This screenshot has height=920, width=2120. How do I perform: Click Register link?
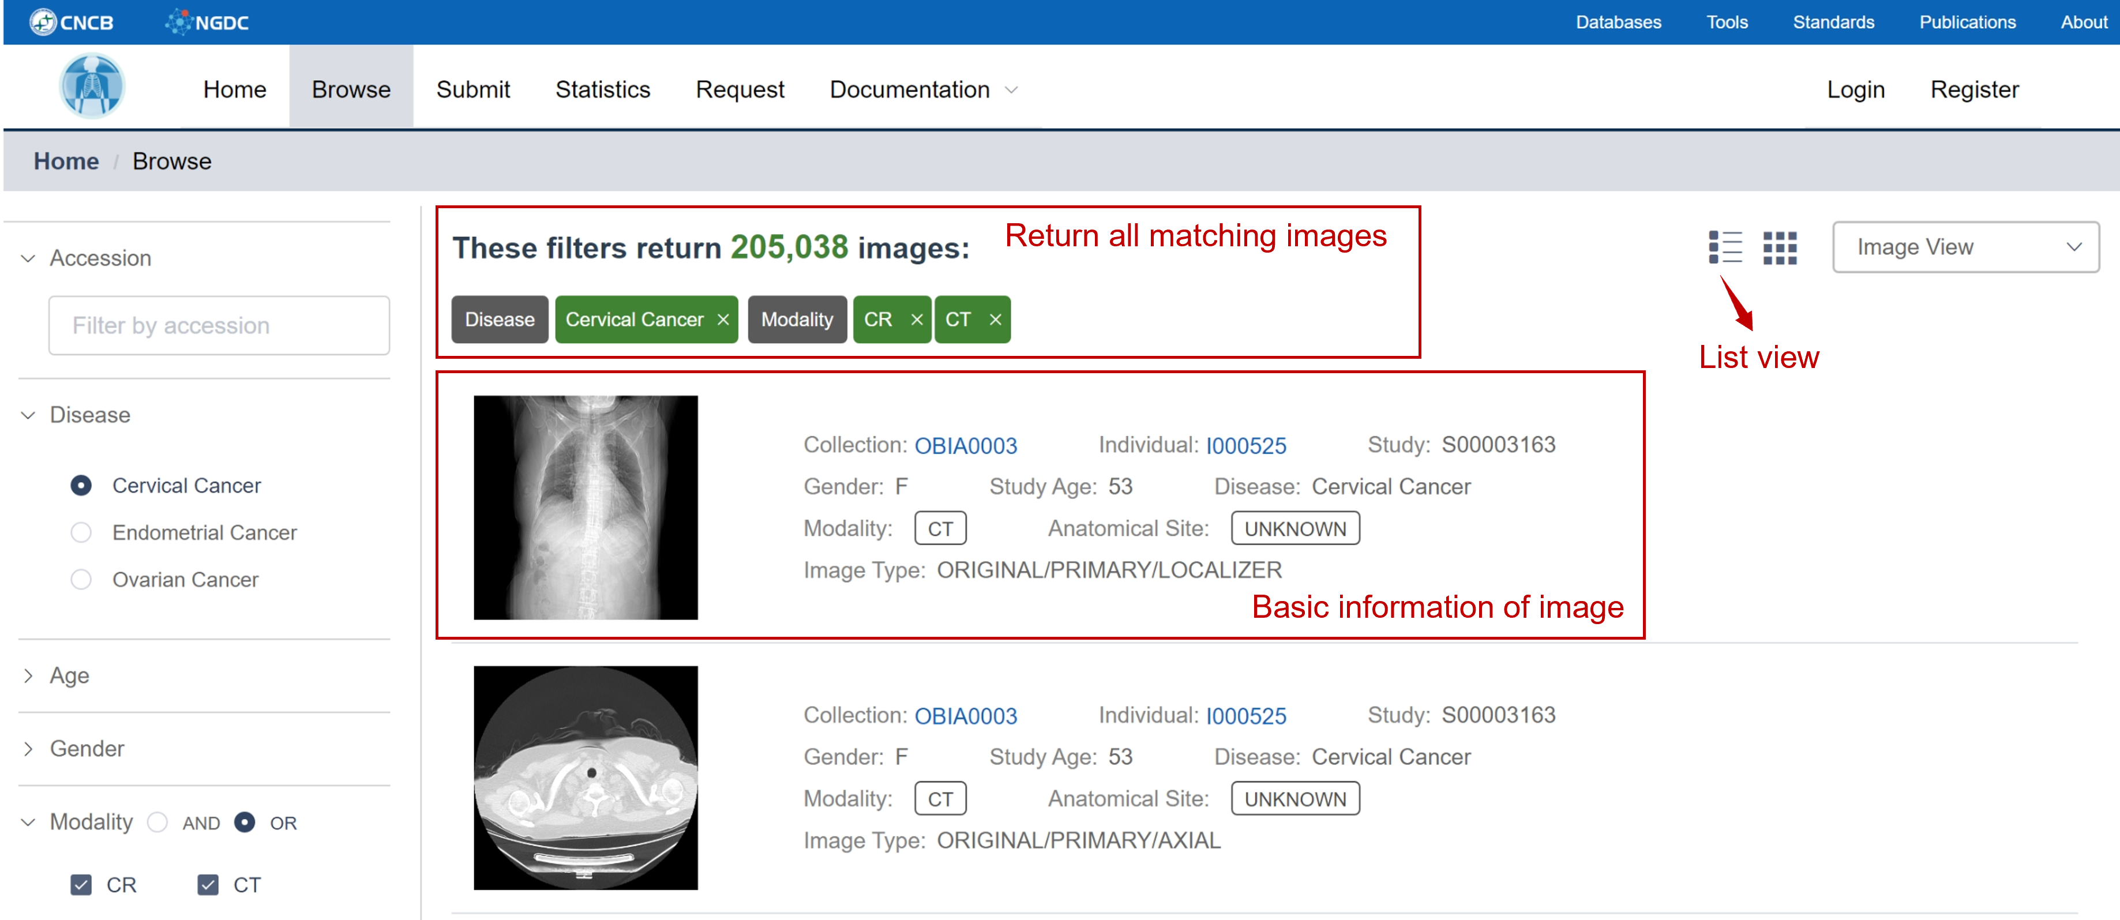pos(1974,89)
